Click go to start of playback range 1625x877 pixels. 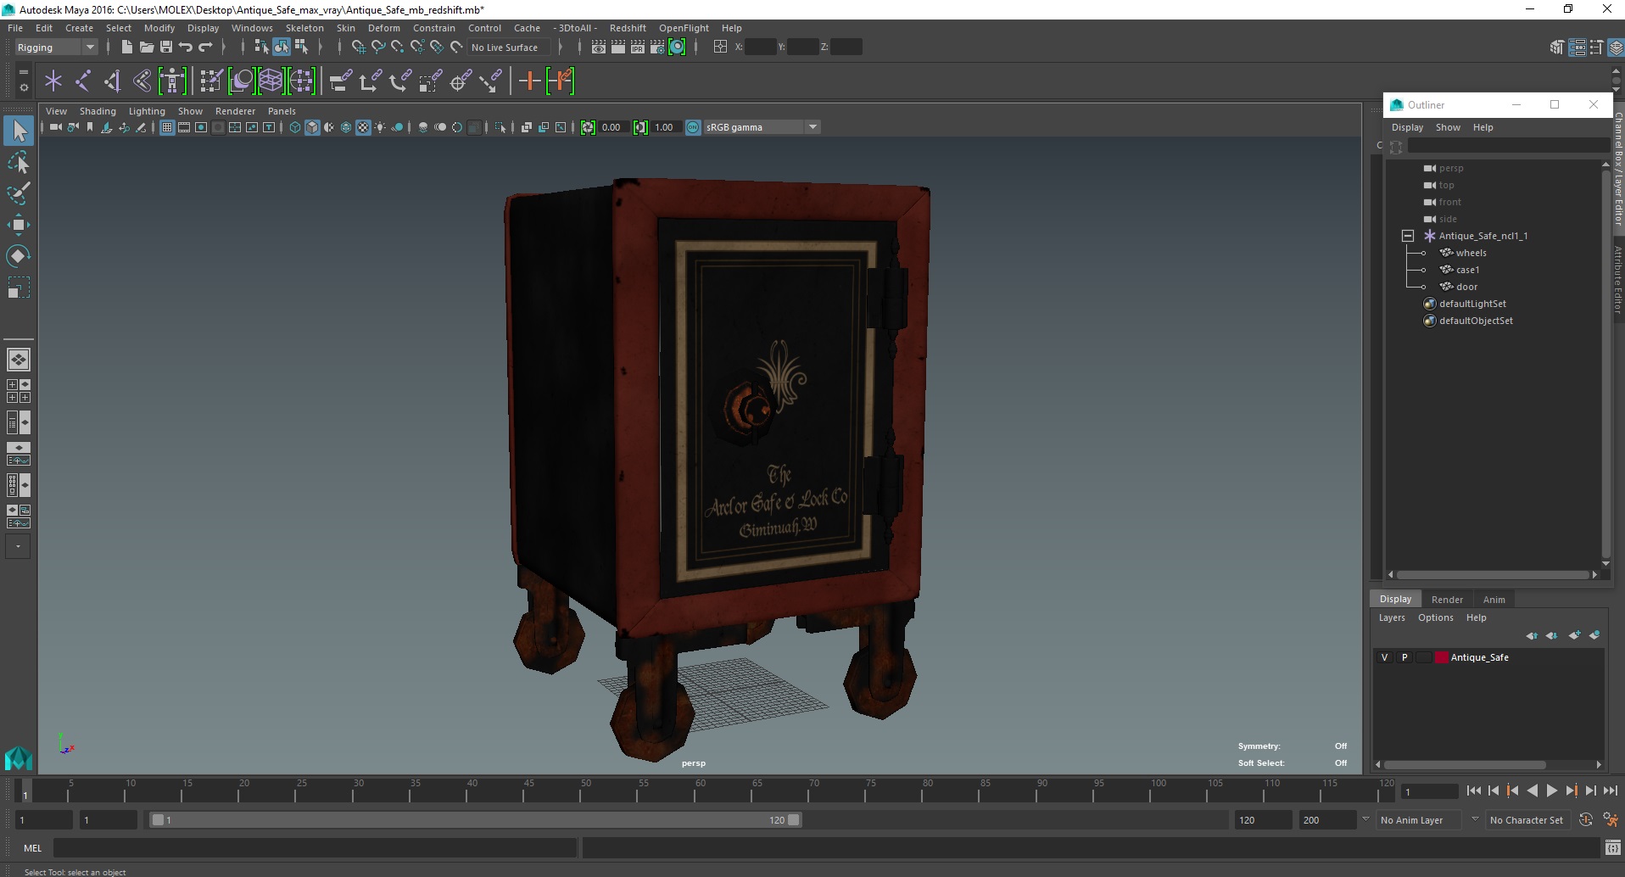coord(1474,790)
